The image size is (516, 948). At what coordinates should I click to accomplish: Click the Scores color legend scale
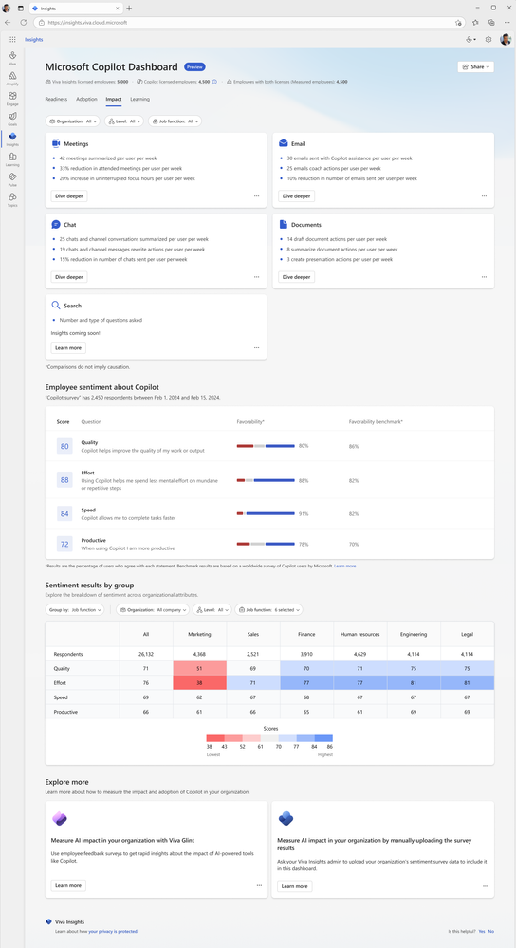coord(269,738)
